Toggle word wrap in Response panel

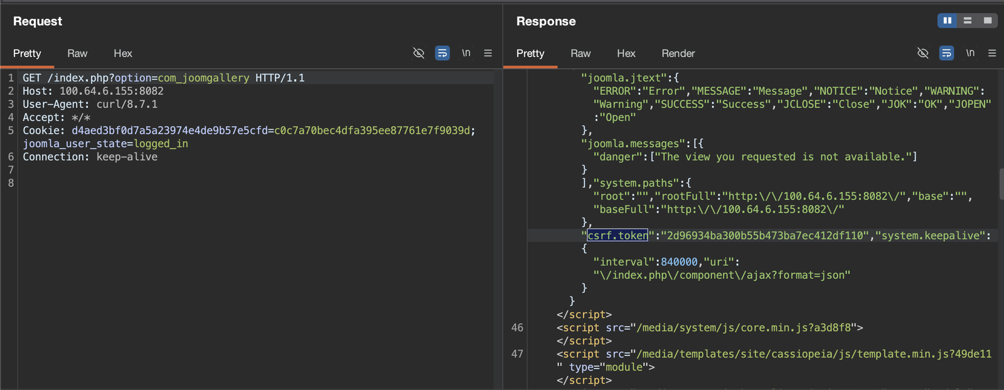coord(946,53)
